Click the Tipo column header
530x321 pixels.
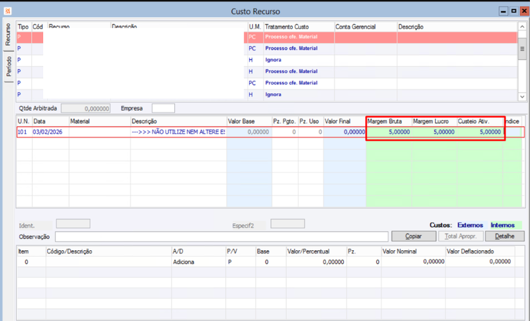(23, 26)
